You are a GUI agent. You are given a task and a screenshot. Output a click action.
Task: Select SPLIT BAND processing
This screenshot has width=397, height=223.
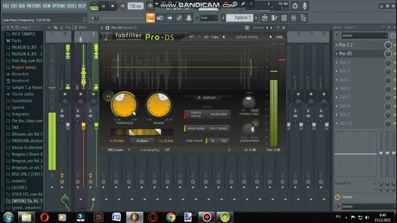(218, 128)
